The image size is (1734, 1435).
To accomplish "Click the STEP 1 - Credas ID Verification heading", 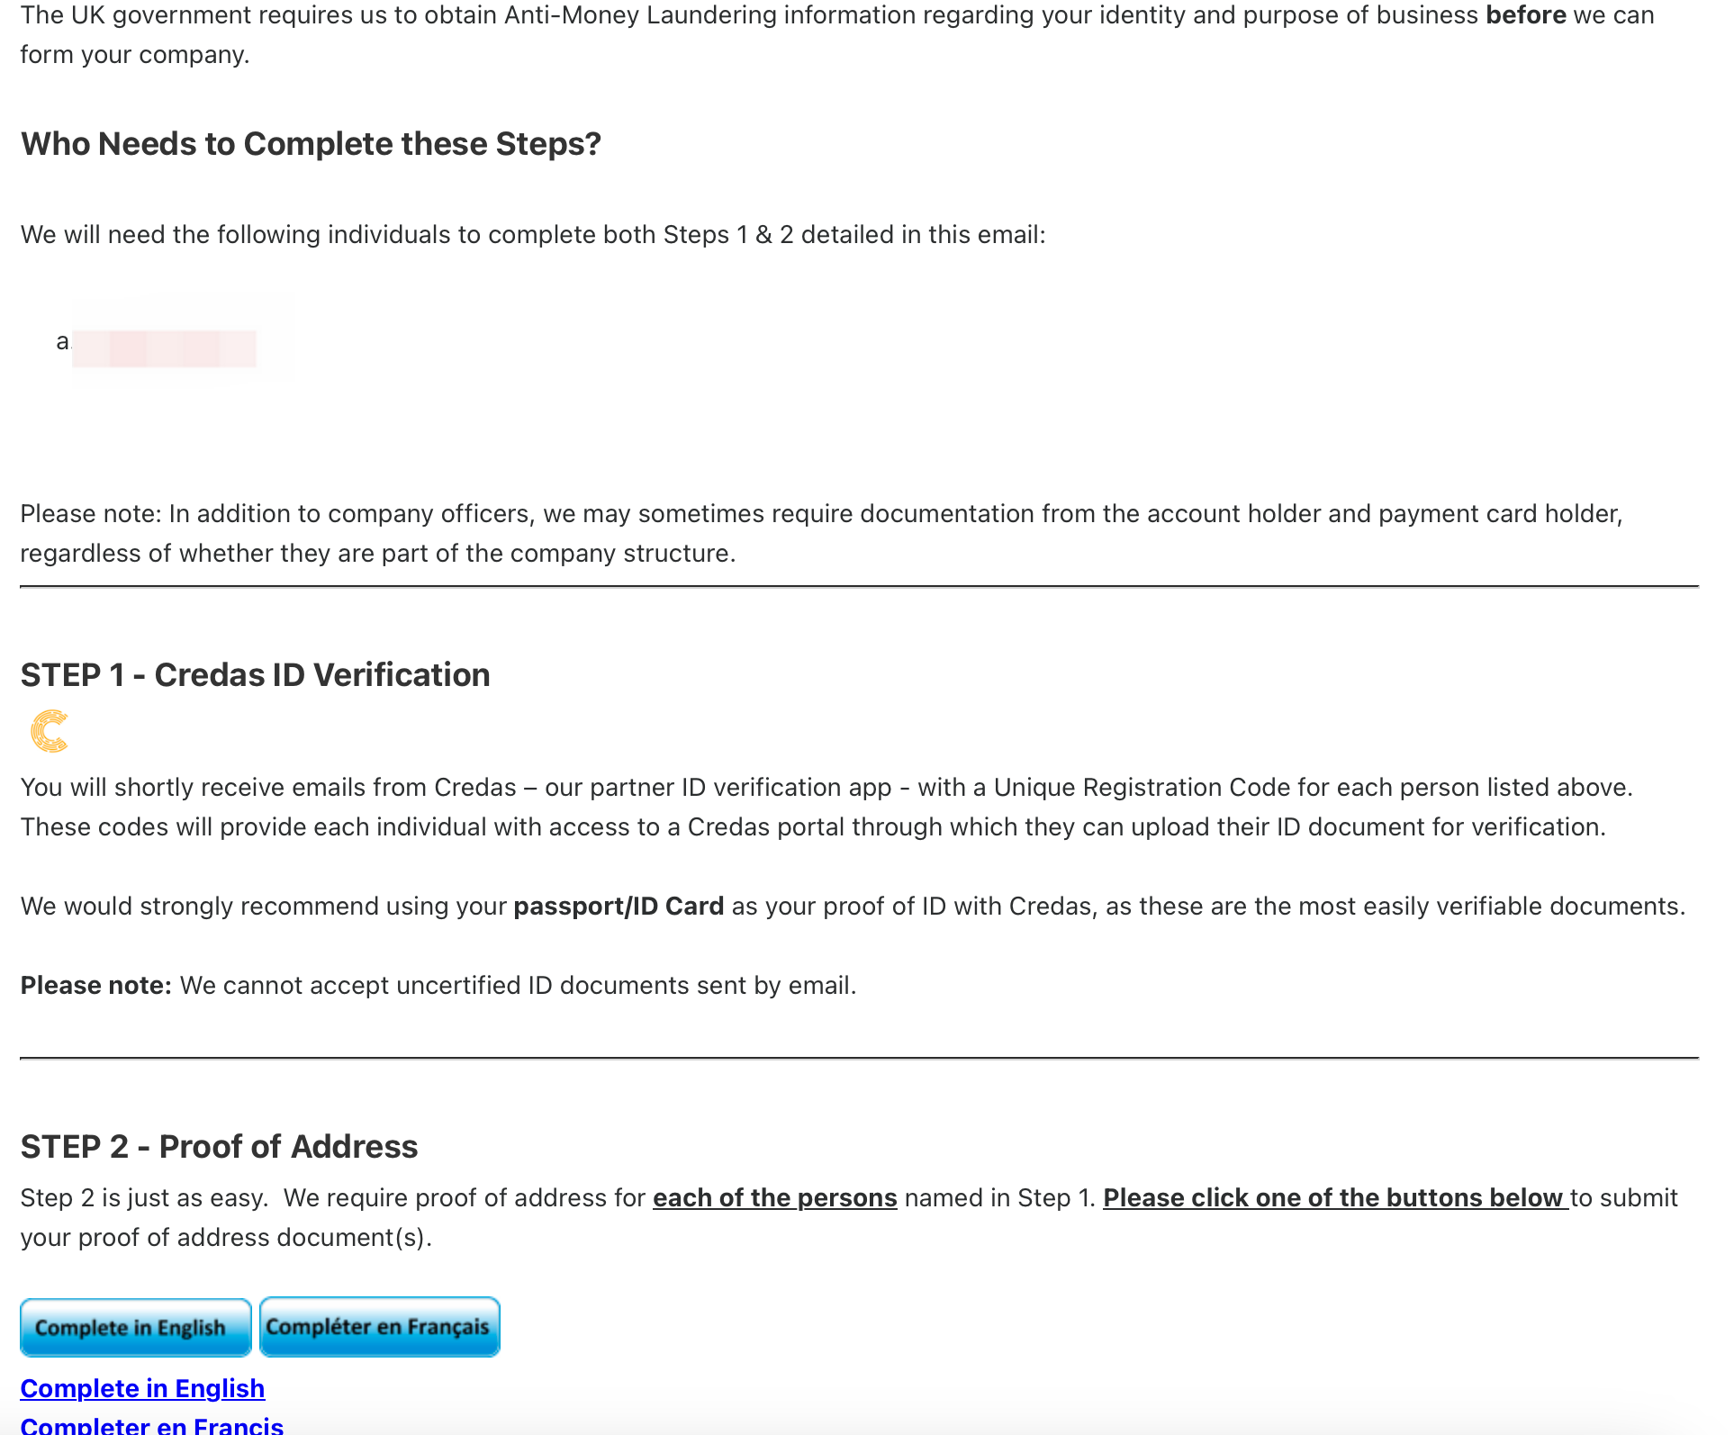I will coord(255,675).
